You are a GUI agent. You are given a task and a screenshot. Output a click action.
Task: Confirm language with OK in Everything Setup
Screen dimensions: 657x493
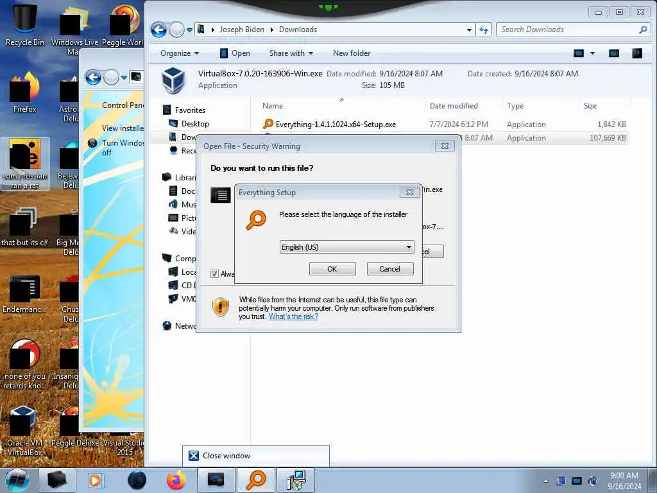332,269
